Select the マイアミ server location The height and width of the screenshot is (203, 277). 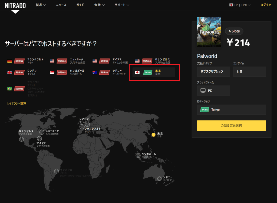111,61
